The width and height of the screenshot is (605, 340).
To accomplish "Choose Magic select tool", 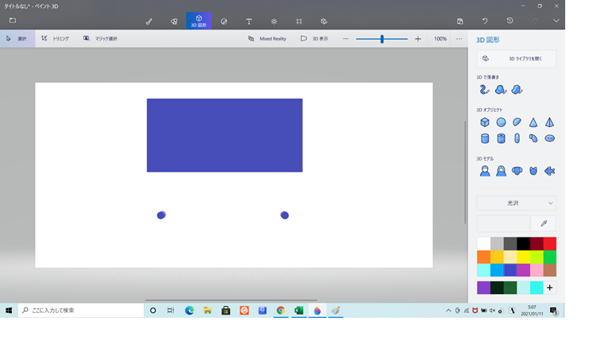I will [x=100, y=38].
